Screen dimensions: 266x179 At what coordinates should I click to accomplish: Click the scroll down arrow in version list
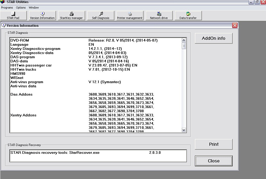[x=184, y=130]
